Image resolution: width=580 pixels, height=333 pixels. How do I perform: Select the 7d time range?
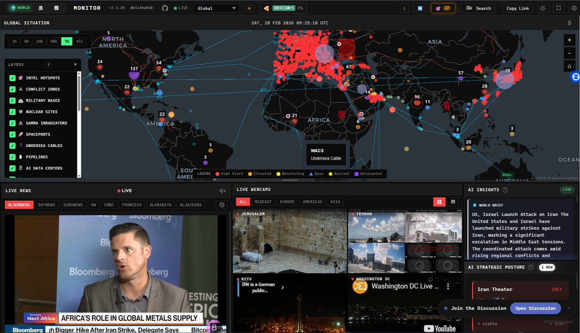(x=67, y=42)
